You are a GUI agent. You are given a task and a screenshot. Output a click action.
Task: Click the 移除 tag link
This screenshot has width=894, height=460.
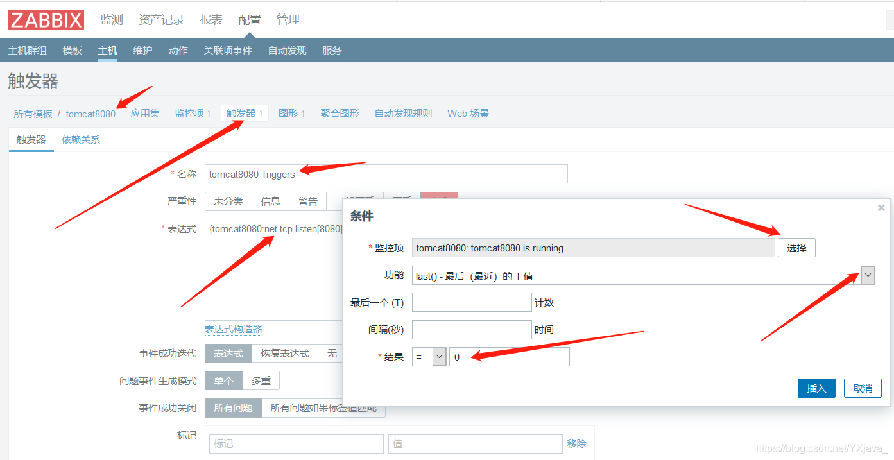pyautogui.click(x=576, y=444)
